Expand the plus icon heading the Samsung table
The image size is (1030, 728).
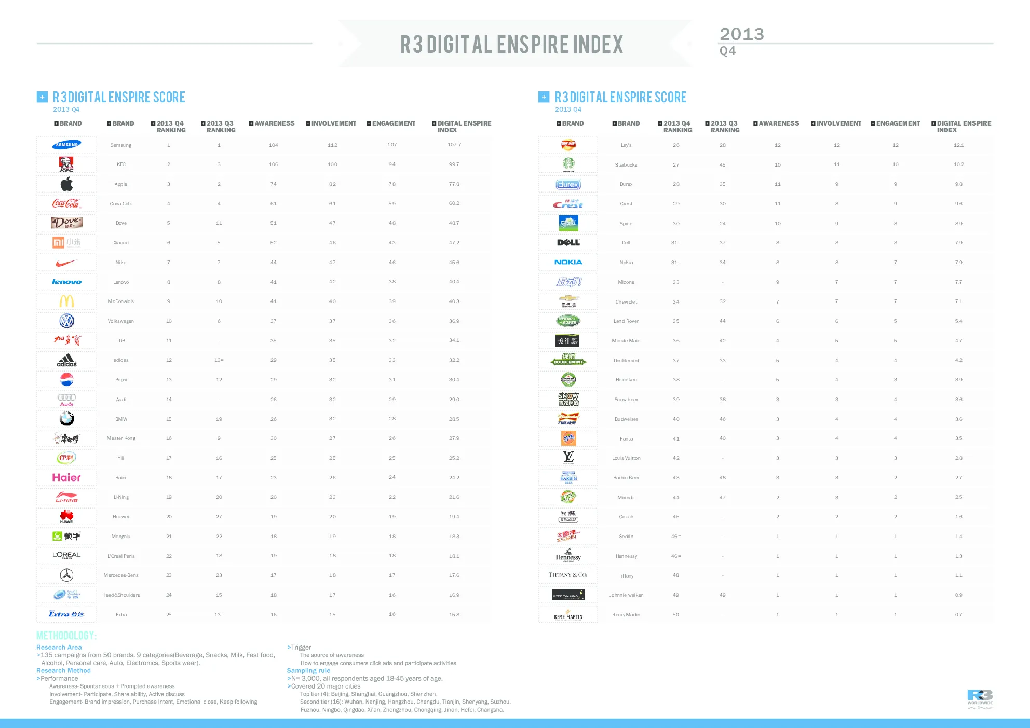(42, 97)
